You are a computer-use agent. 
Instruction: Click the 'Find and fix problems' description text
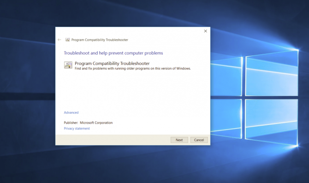tap(133, 68)
